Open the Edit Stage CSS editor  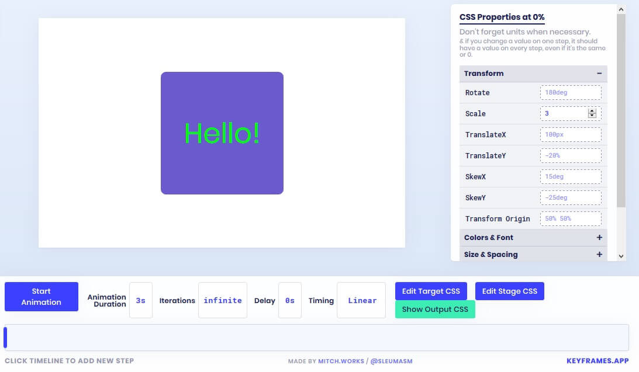(x=509, y=291)
